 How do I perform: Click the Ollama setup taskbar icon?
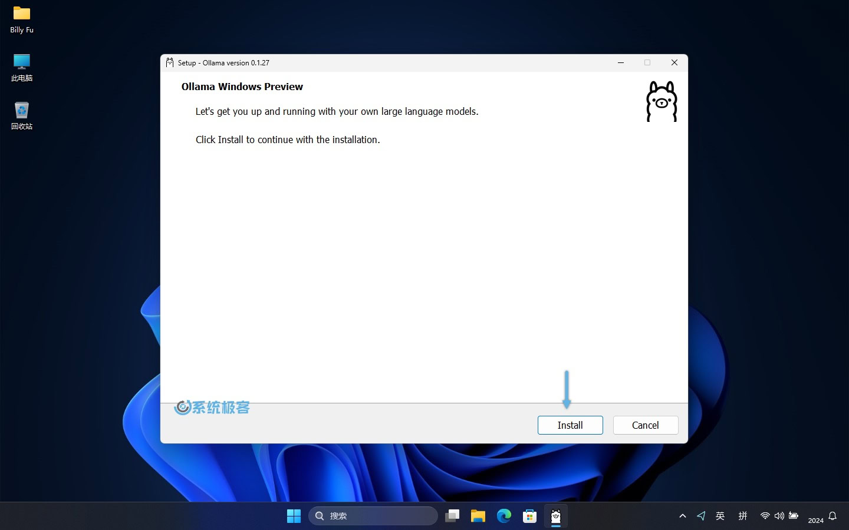tap(556, 516)
